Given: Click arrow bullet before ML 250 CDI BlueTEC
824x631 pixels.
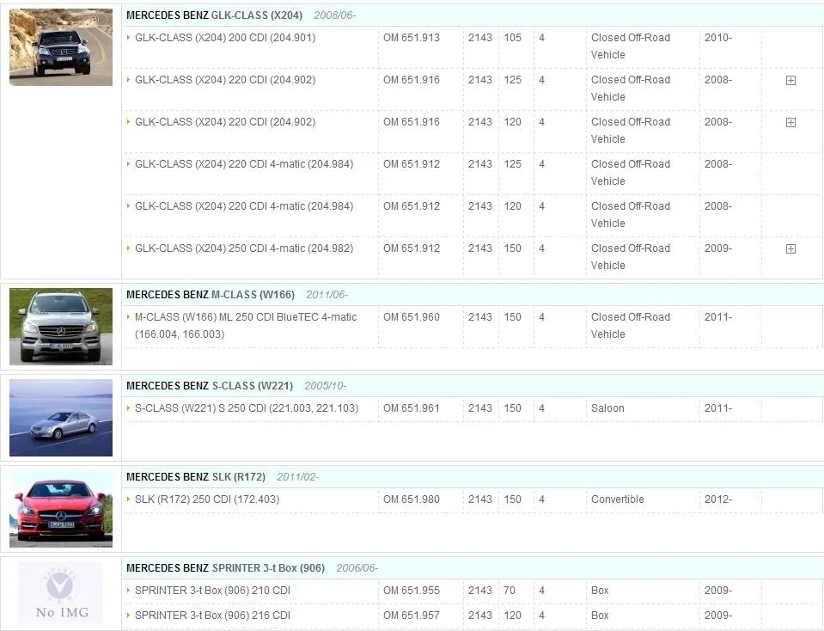Looking at the screenshot, I should click(x=129, y=316).
